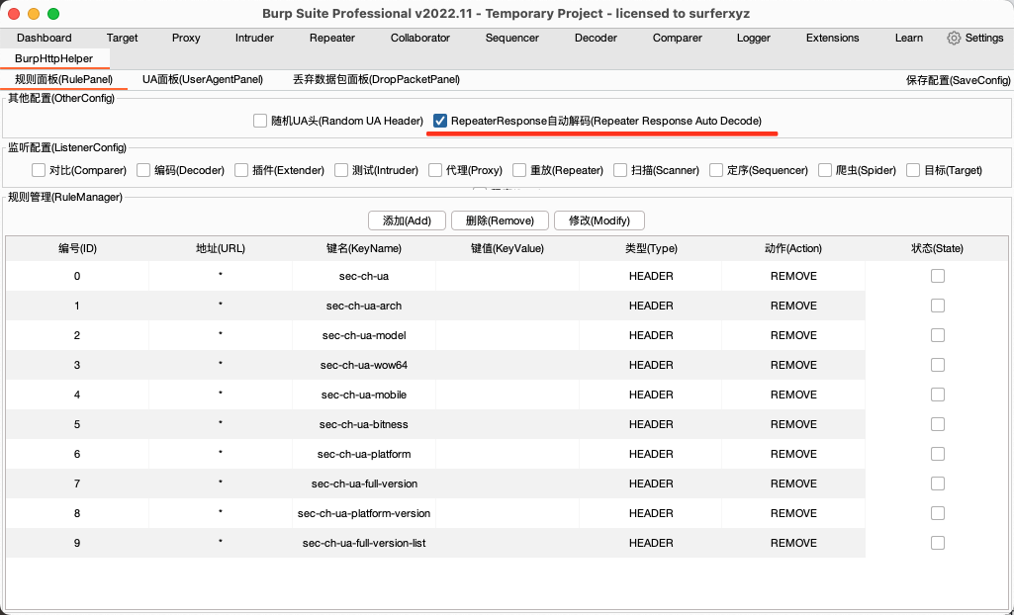The image size is (1014, 615).
Task: Select the BurpHttpHelper tab
Action: (53, 58)
